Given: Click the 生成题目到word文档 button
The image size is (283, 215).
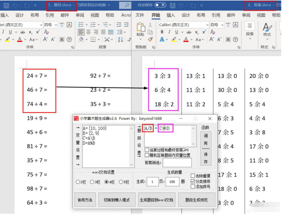Looking at the screenshot, I should click(x=156, y=200).
